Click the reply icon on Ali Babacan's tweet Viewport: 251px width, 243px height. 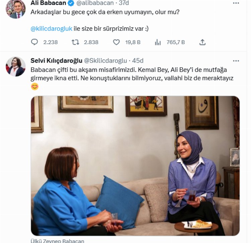pyautogui.click(x=34, y=42)
